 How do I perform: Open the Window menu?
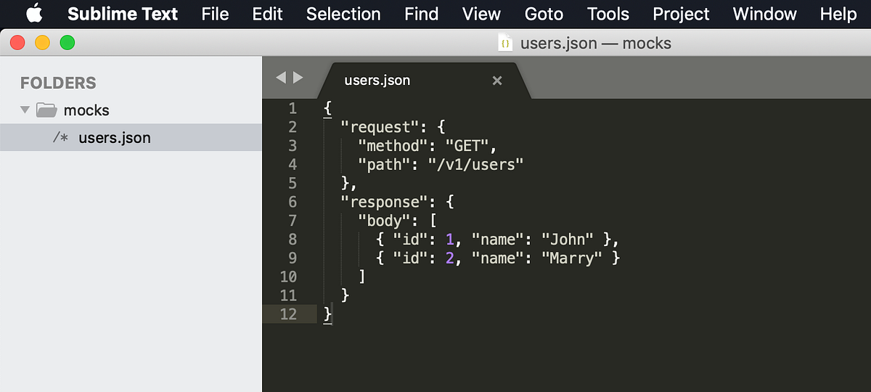(x=764, y=14)
